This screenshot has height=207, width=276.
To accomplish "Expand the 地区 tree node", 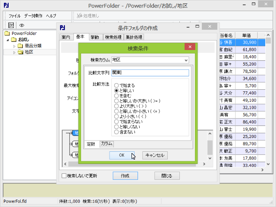I will (14, 53).
